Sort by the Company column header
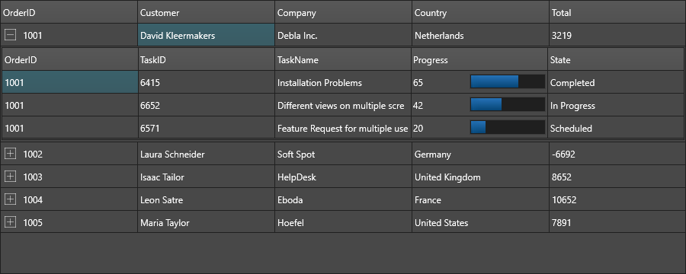Image resolution: width=686 pixels, height=274 pixels. pyautogui.click(x=344, y=12)
